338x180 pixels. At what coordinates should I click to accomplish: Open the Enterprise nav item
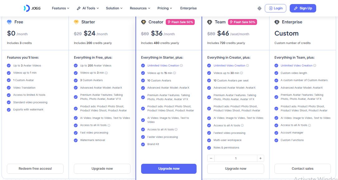[x=188, y=8]
